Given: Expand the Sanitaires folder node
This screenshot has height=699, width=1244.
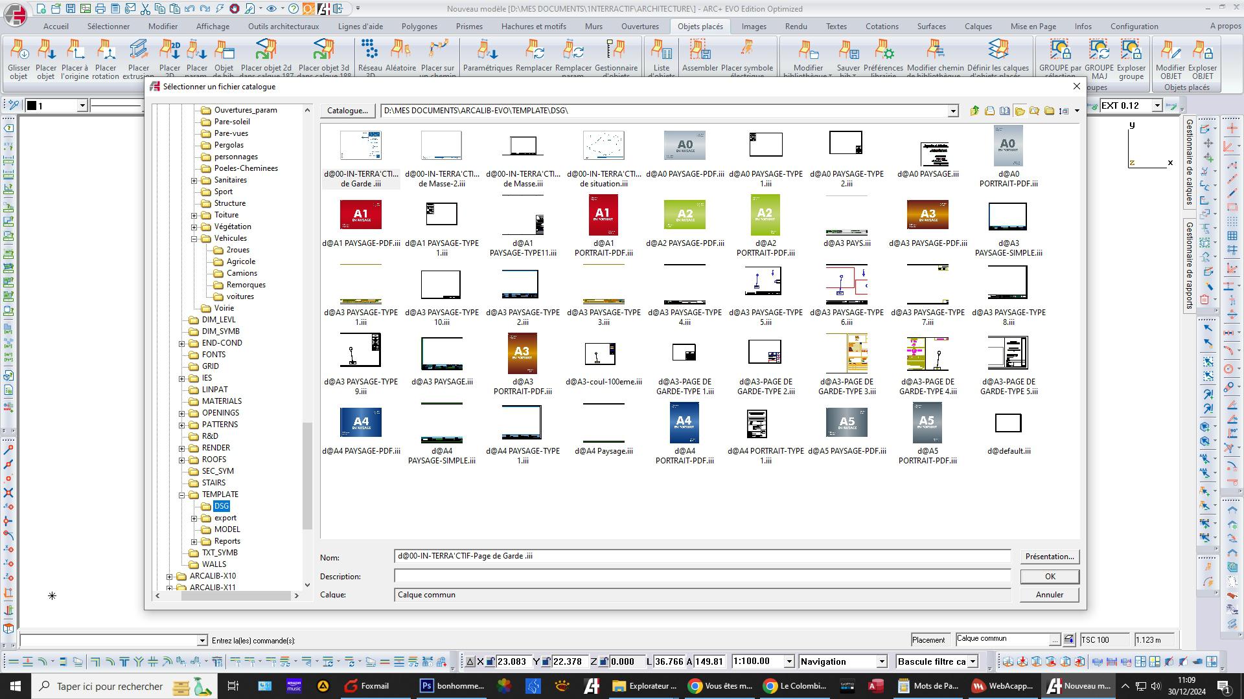Looking at the screenshot, I should (194, 181).
